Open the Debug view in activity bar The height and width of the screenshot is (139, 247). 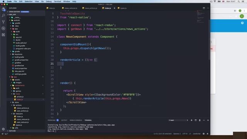click(x=3, y=28)
